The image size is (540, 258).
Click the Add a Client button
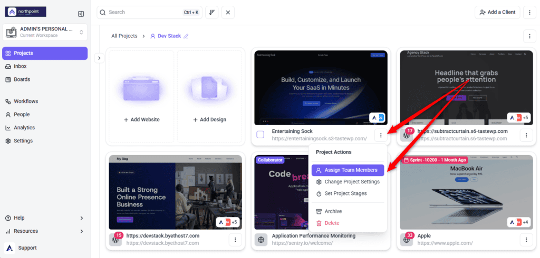(x=497, y=13)
